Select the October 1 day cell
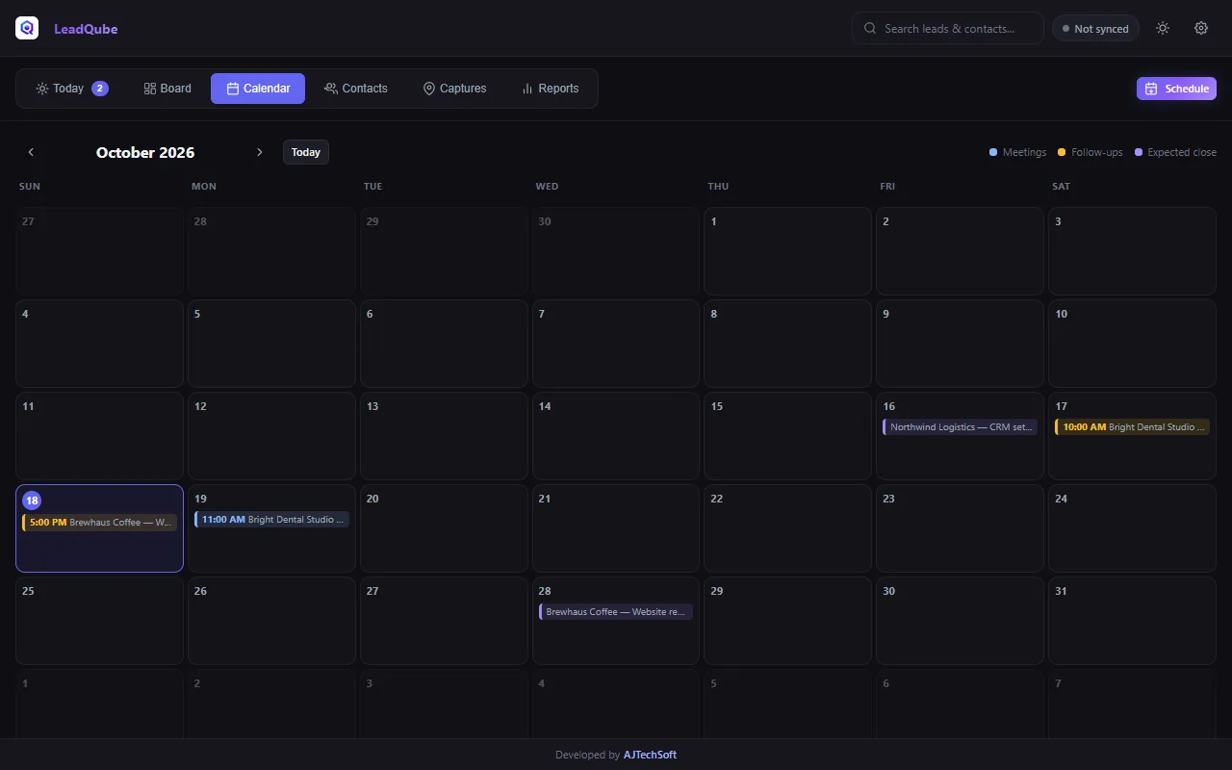The width and height of the screenshot is (1232, 770). 787,251
